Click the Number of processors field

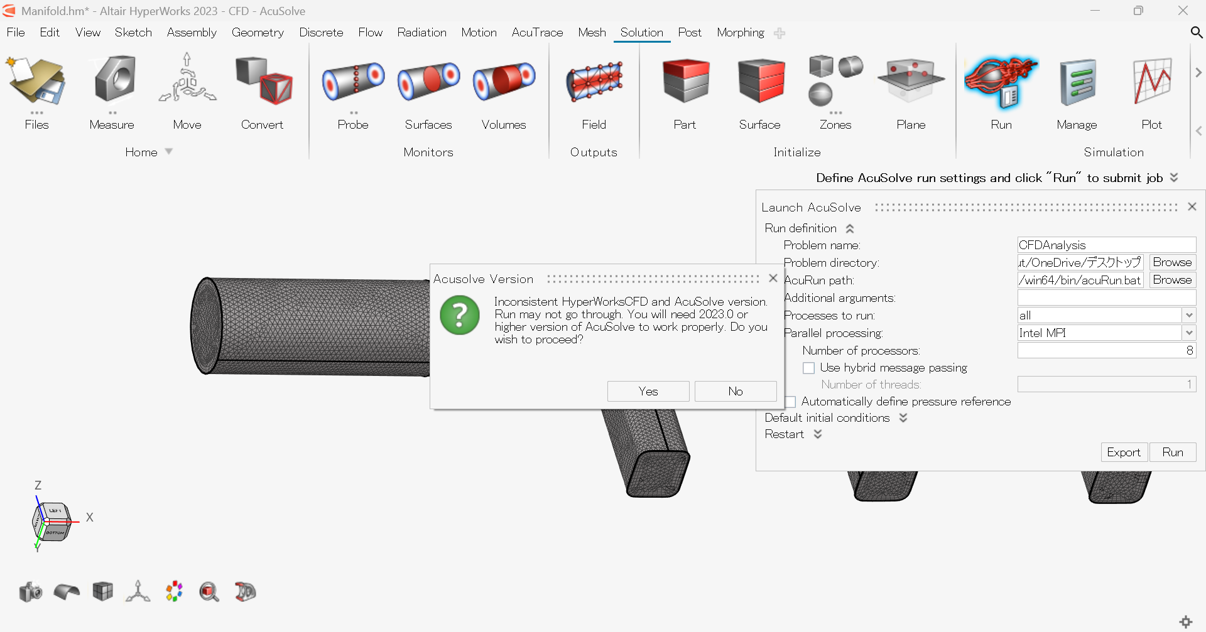(1107, 351)
